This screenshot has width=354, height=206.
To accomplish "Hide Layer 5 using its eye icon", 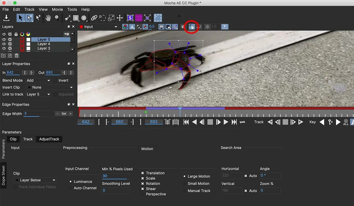I will point(4,39).
